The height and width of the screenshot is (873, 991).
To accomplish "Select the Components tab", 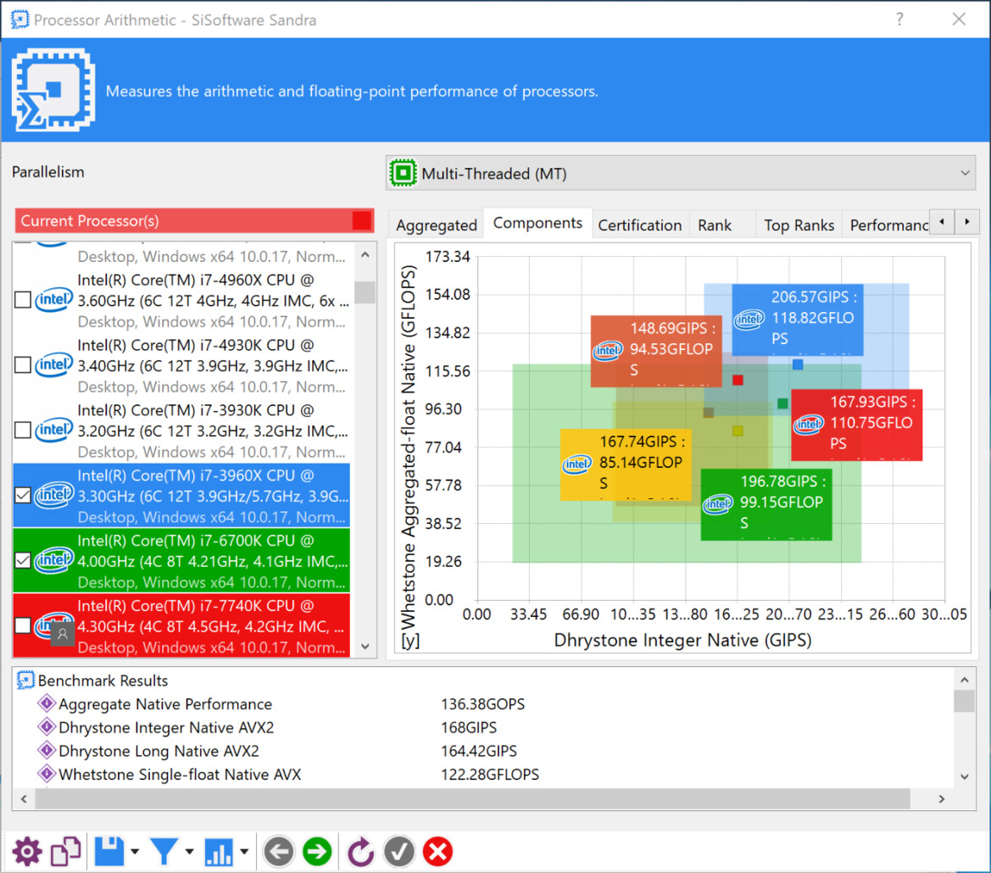I will click(537, 223).
